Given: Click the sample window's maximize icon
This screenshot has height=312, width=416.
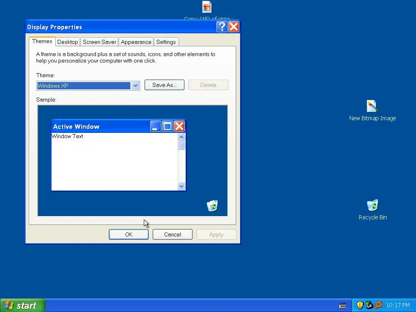Looking at the screenshot, I should pyautogui.click(x=167, y=126).
